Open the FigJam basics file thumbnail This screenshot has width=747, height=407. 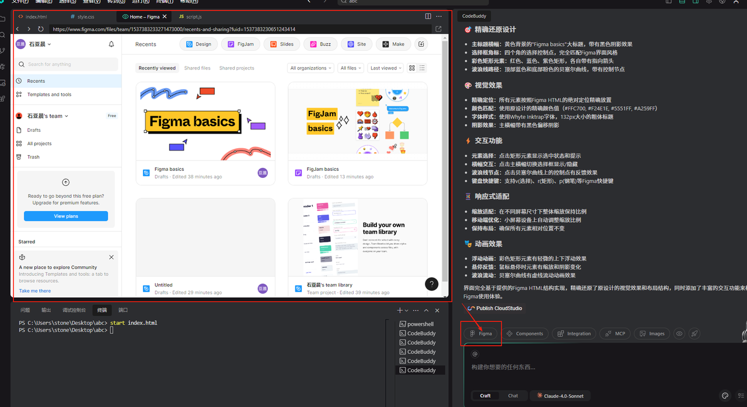point(358,121)
